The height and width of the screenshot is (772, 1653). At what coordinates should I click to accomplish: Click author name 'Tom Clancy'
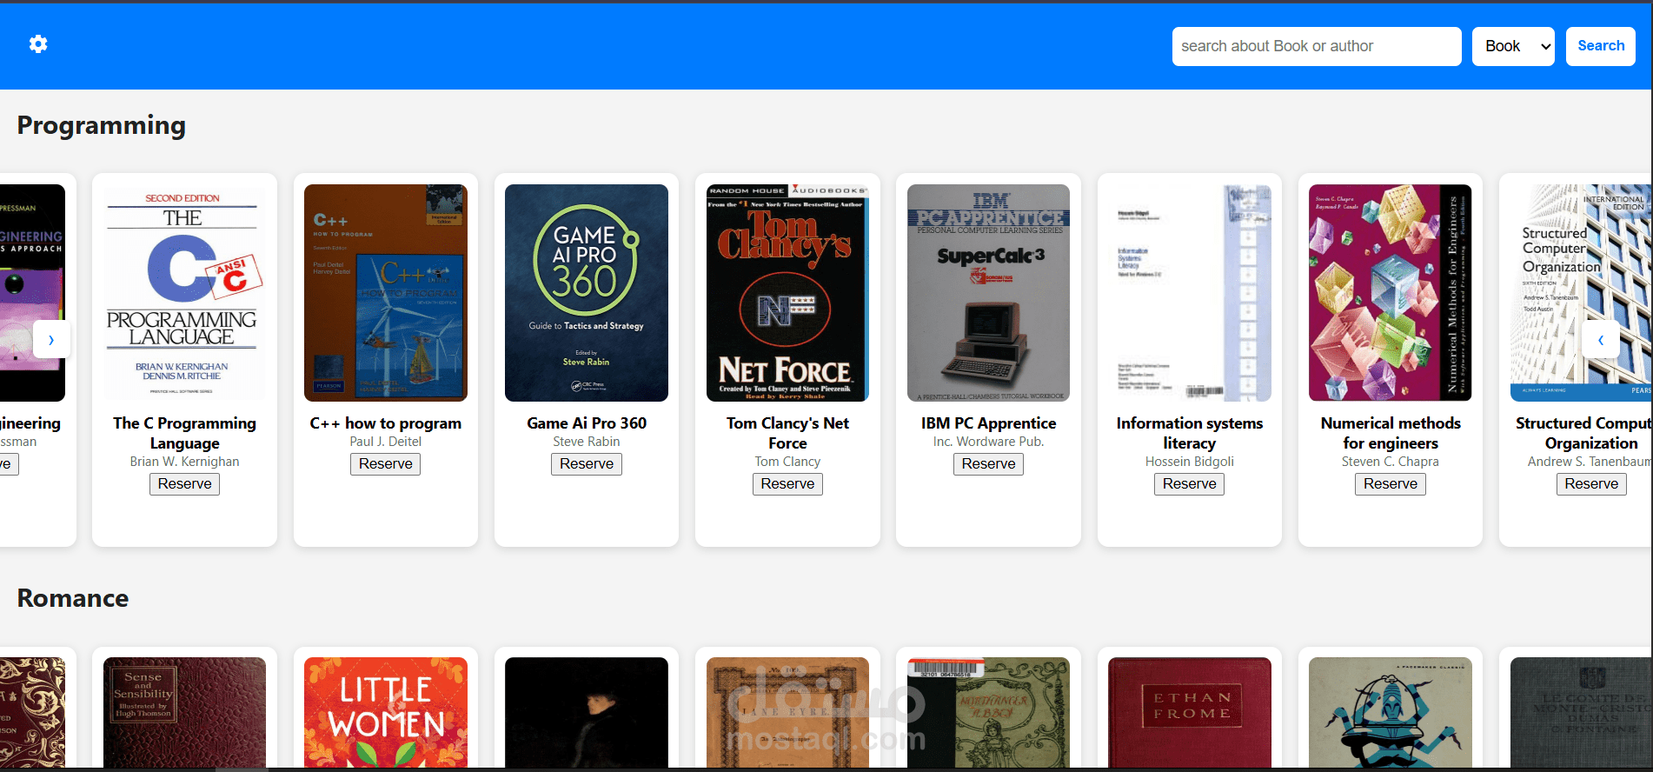coord(787,462)
